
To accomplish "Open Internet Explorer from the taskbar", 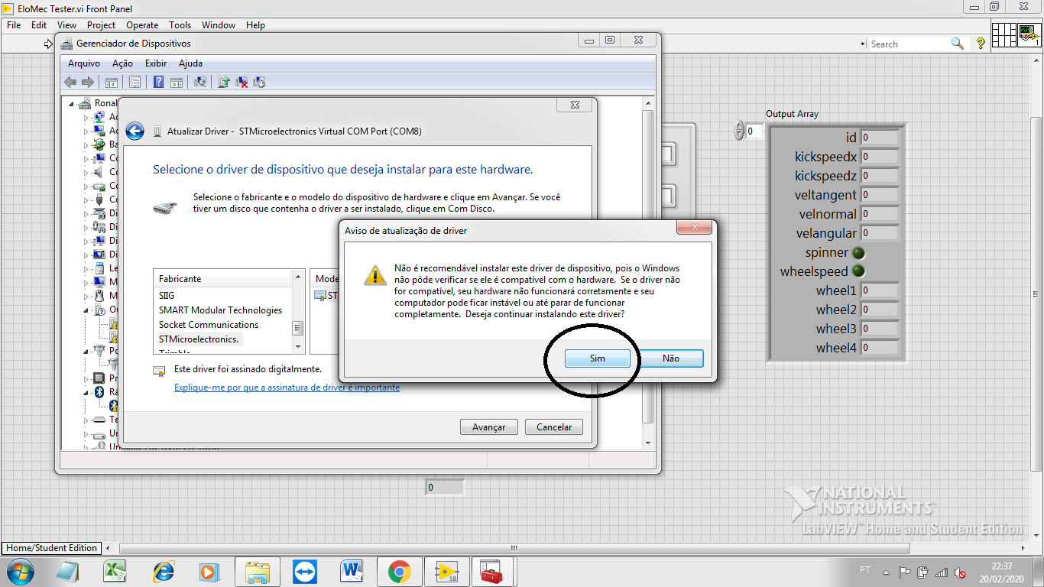I will point(163,571).
